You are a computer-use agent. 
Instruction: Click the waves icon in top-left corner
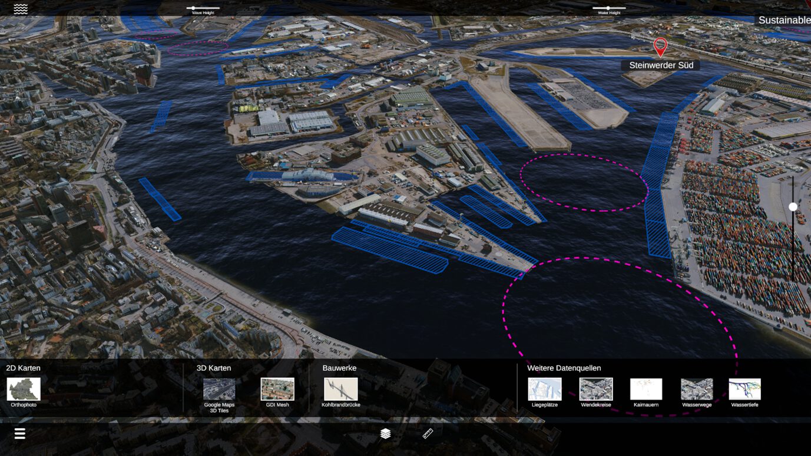(x=21, y=9)
